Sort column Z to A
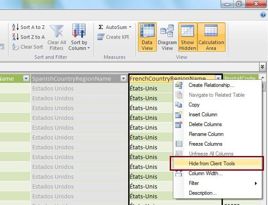Image resolution: width=268 pixels, height=205 pixels. coord(29,37)
